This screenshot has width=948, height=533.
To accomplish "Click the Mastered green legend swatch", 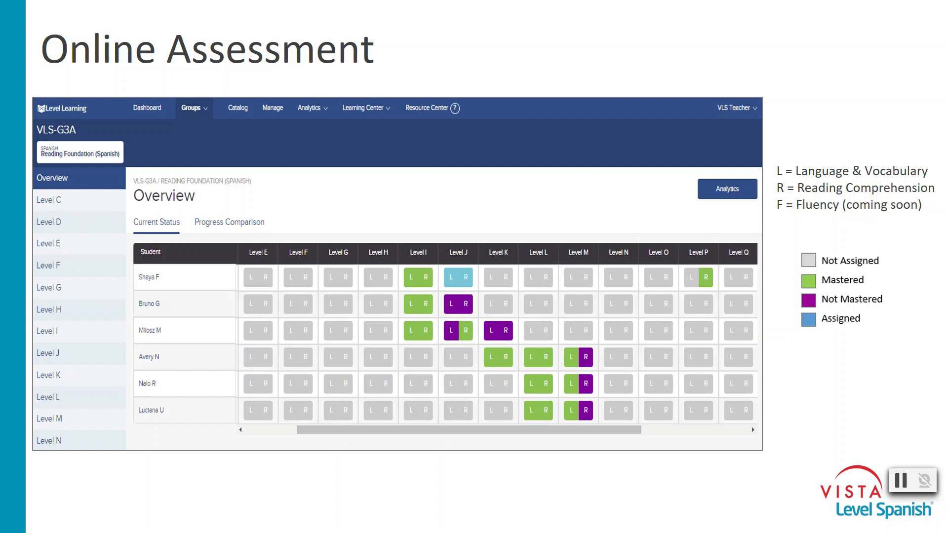I will point(808,280).
